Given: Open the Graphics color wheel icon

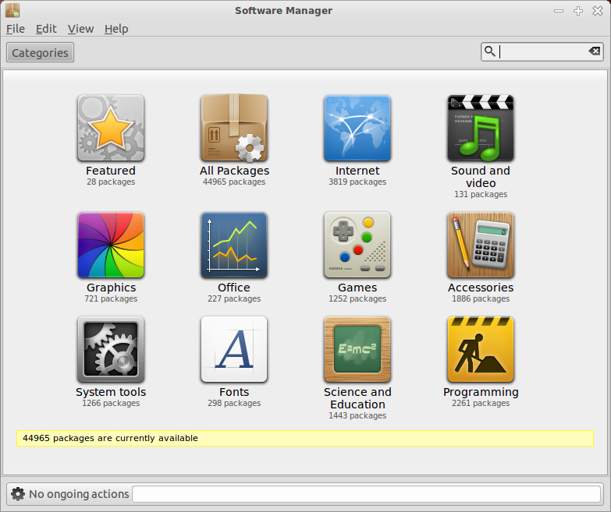Looking at the screenshot, I should 111,245.
